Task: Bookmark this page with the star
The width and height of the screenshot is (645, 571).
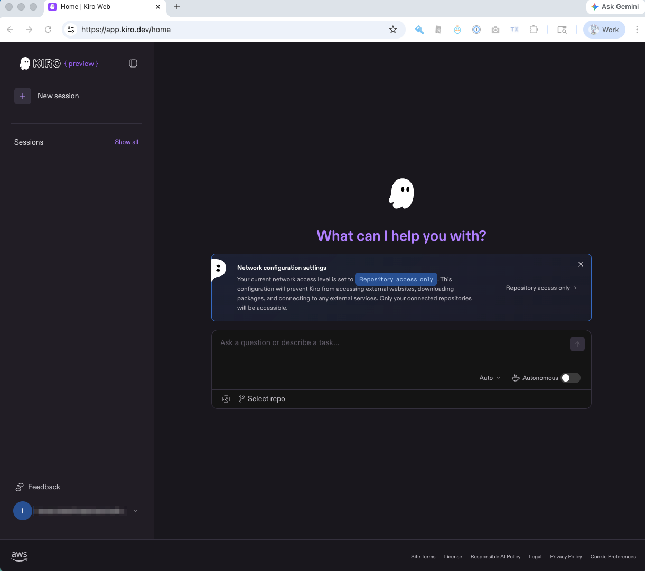Action: pos(393,30)
